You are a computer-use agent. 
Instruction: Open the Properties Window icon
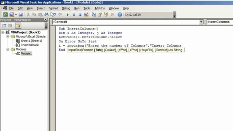pos(100,15)
